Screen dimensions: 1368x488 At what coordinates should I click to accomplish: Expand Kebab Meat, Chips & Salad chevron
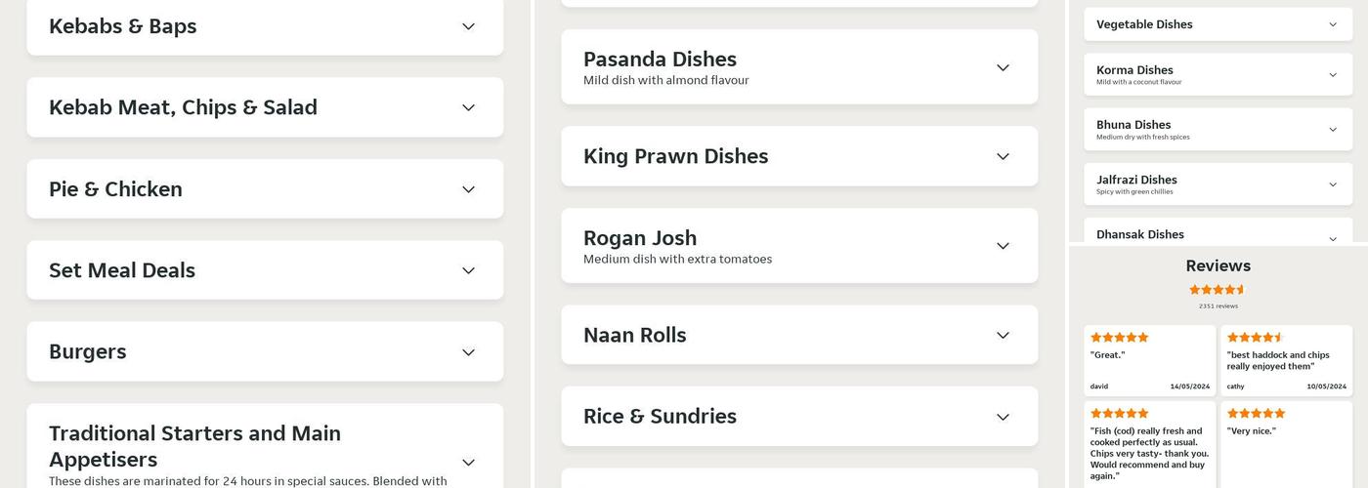[x=468, y=107]
